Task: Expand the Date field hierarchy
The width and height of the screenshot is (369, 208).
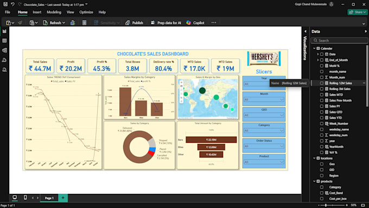Action: (317, 54)
